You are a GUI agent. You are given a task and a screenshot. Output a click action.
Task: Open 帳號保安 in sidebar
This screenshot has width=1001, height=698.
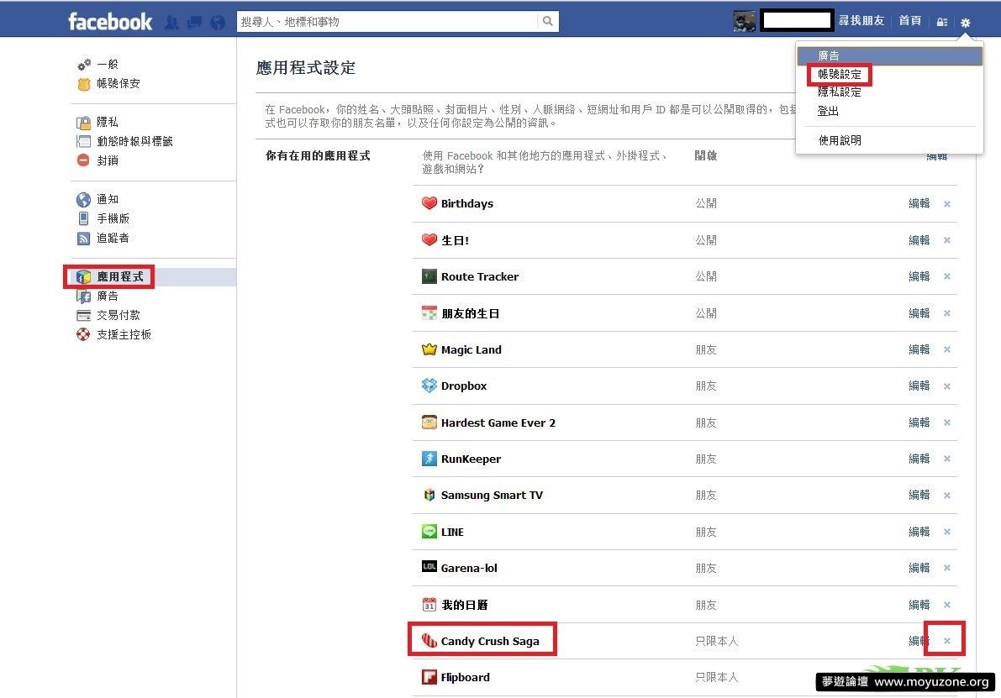[119, 84]
